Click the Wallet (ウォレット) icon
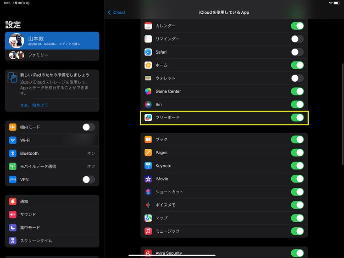The image size is (344, 258). [148, 78]
